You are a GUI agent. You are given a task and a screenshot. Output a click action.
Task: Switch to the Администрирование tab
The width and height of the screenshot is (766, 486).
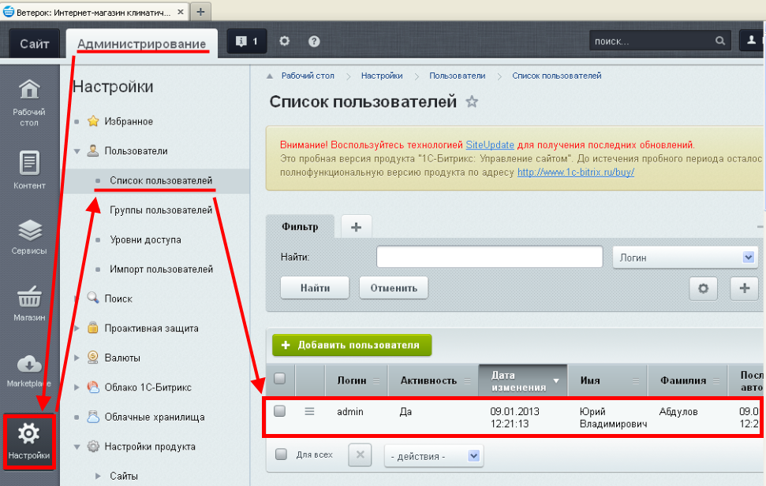tap(142, 43)
